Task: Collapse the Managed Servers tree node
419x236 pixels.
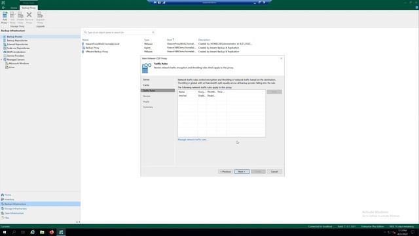Action: [1, 60]
